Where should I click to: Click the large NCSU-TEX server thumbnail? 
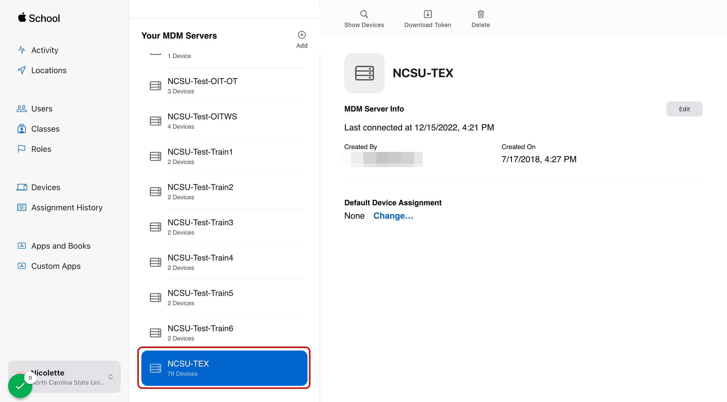[364, 73]
